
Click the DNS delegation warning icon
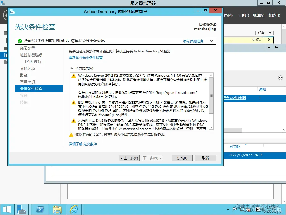(74, 121)
